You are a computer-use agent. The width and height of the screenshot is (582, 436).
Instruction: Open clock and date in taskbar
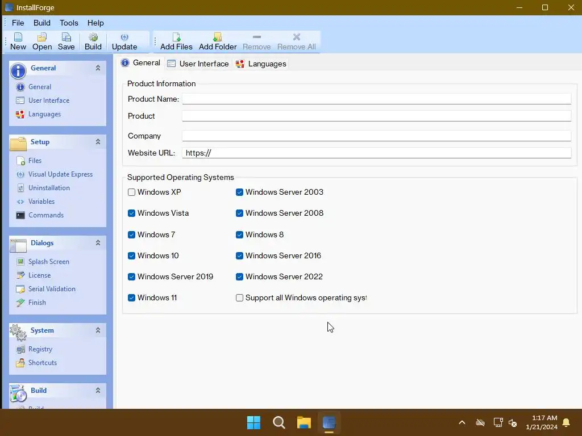click(x=542, y=422)
